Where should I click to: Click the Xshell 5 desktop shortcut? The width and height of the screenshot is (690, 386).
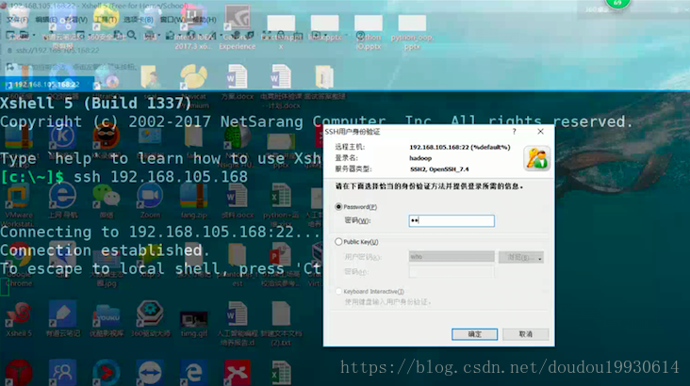[x=19, y=319]
